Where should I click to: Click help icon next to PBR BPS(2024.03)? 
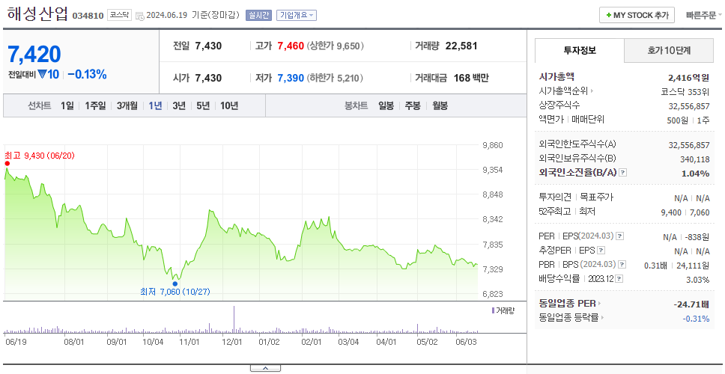622,265
